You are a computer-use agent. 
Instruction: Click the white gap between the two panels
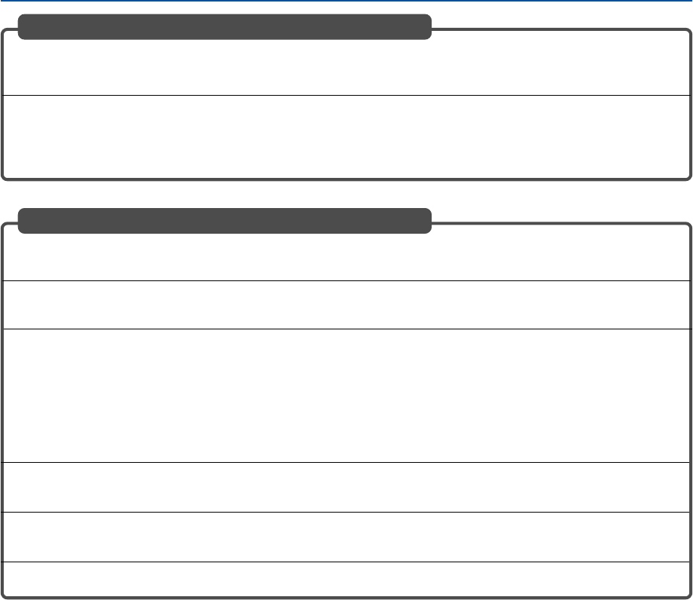[346, 194]
